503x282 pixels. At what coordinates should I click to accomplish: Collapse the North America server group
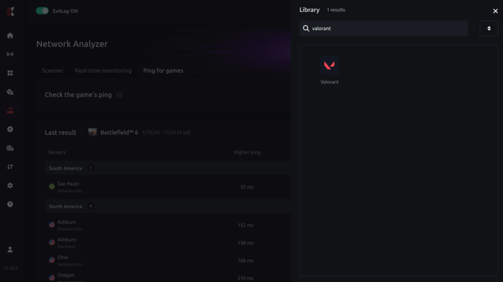168,206
